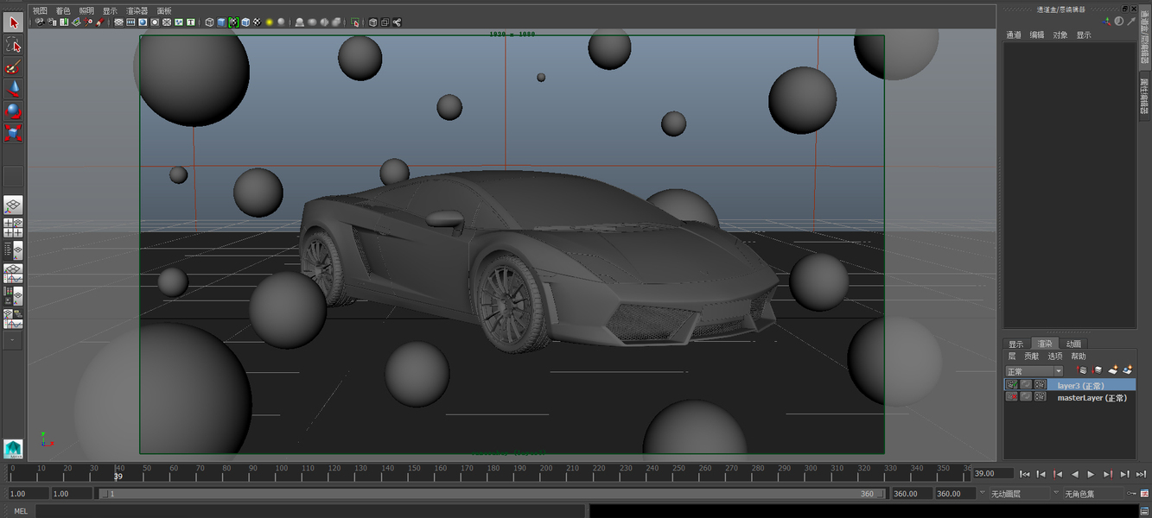The width and height of the screenshot is (1152, 518).
Task: Click the current frame field 39.00
Action: point(993,473)
